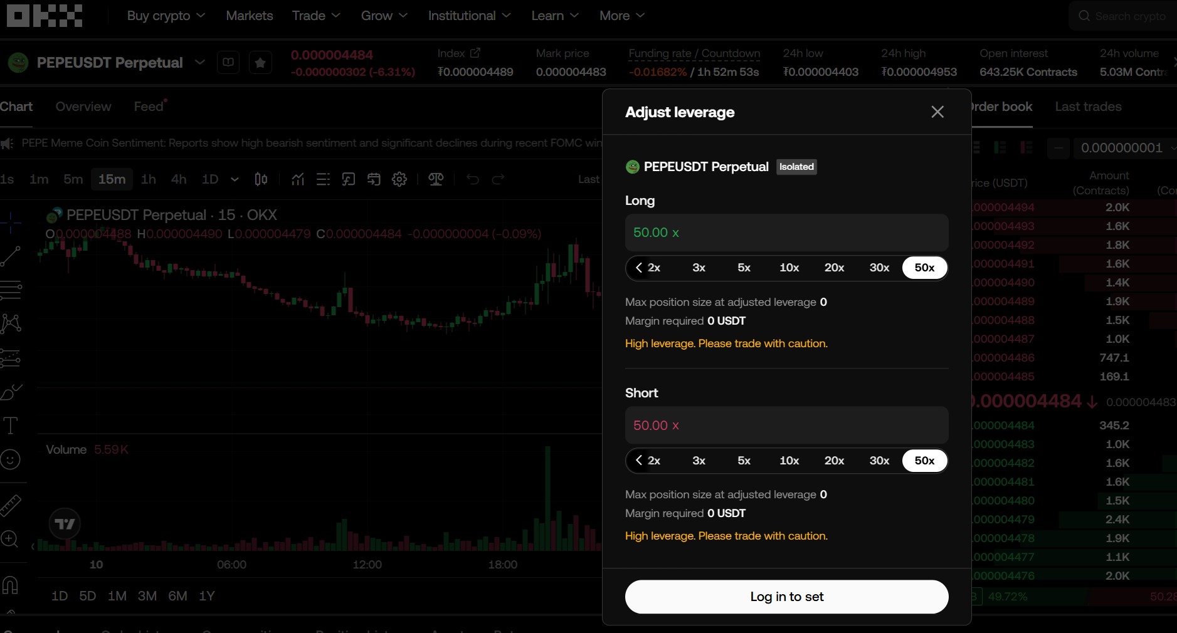The height and width of the screenshot is (633, 1177).
Task: Select 20x leverage for Long
Action: (834, 268)
